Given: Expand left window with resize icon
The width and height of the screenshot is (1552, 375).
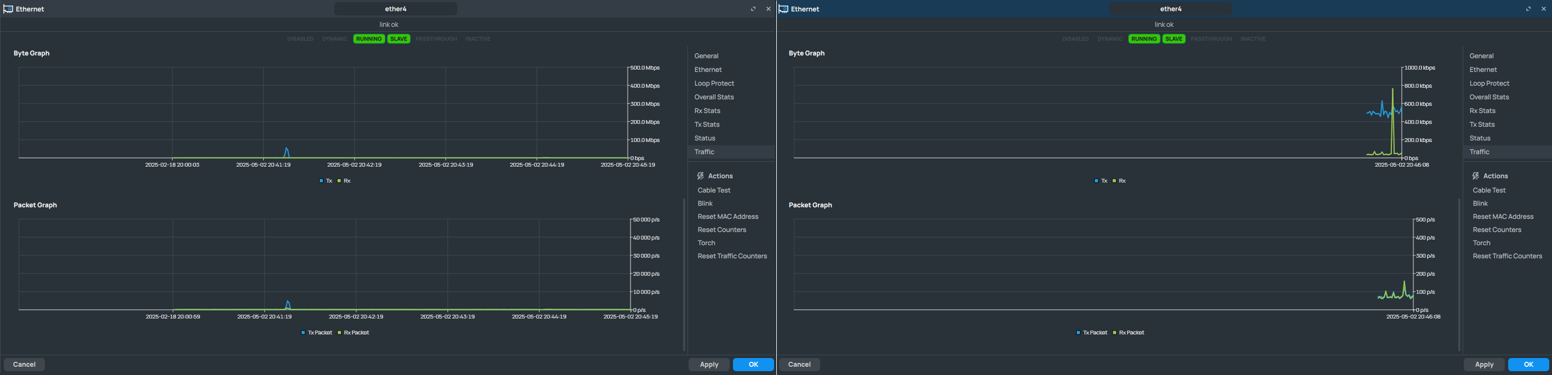Looking at the screenshot, I should tap(753, 9).
